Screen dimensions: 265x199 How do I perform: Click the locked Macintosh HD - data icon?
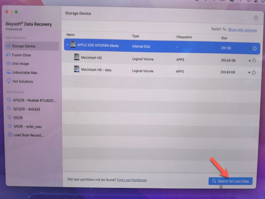(77, 69)
